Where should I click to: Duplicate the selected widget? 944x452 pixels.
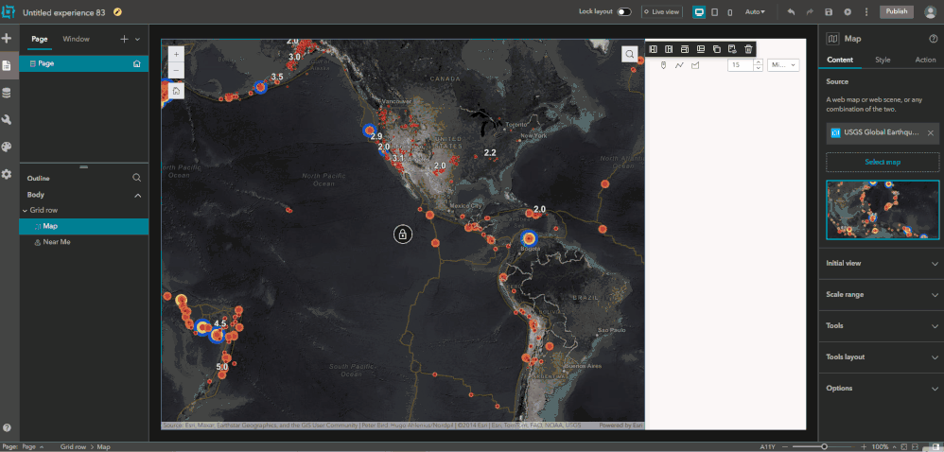[x=716, y=49]
